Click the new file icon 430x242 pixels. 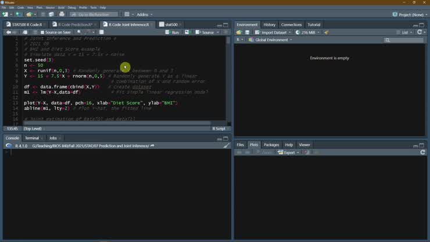(x=5, y=15)
